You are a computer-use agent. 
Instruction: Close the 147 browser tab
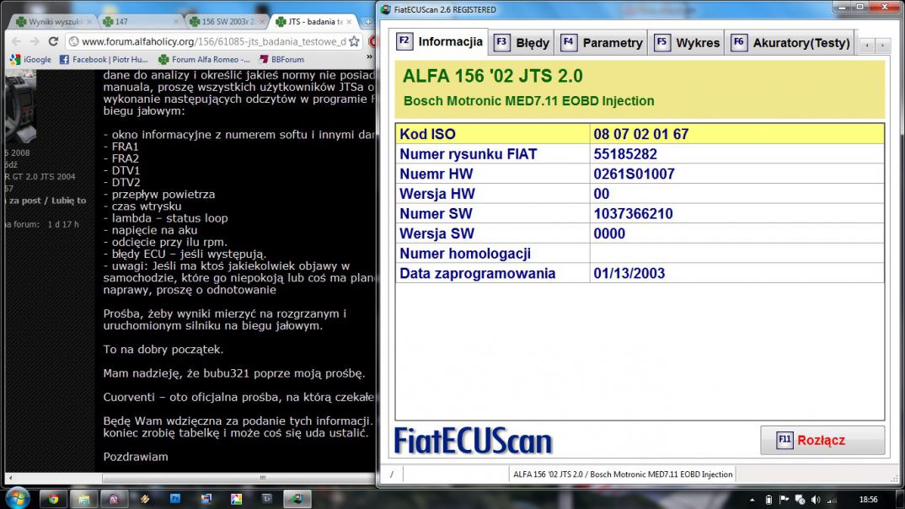[x=176, y=21]
